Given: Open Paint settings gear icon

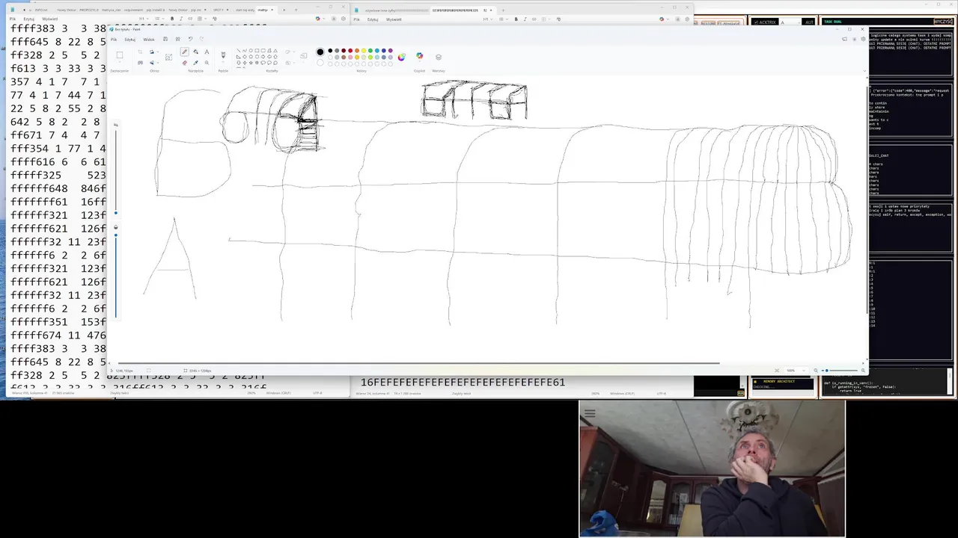Looking at the screenshot, I should (862, 38).
